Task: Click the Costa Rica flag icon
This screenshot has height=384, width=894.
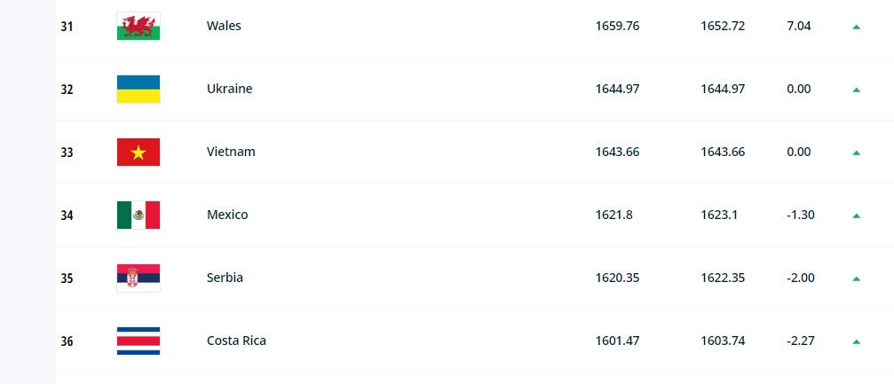Action: pos(138,341)
